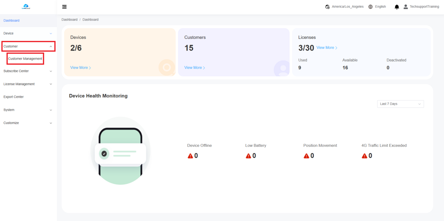Click View More on Customers card
Image resolution: width=444 pixels, height=221 pixels.
coord(194,68)
